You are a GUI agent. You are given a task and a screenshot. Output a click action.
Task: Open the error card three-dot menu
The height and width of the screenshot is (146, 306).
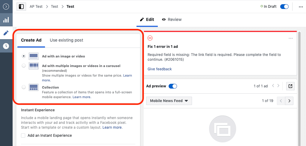291,38
